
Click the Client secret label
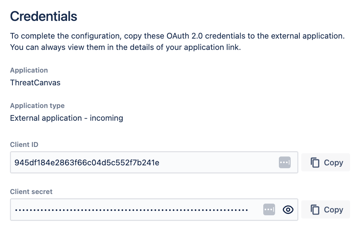click(x=31, y=192)
